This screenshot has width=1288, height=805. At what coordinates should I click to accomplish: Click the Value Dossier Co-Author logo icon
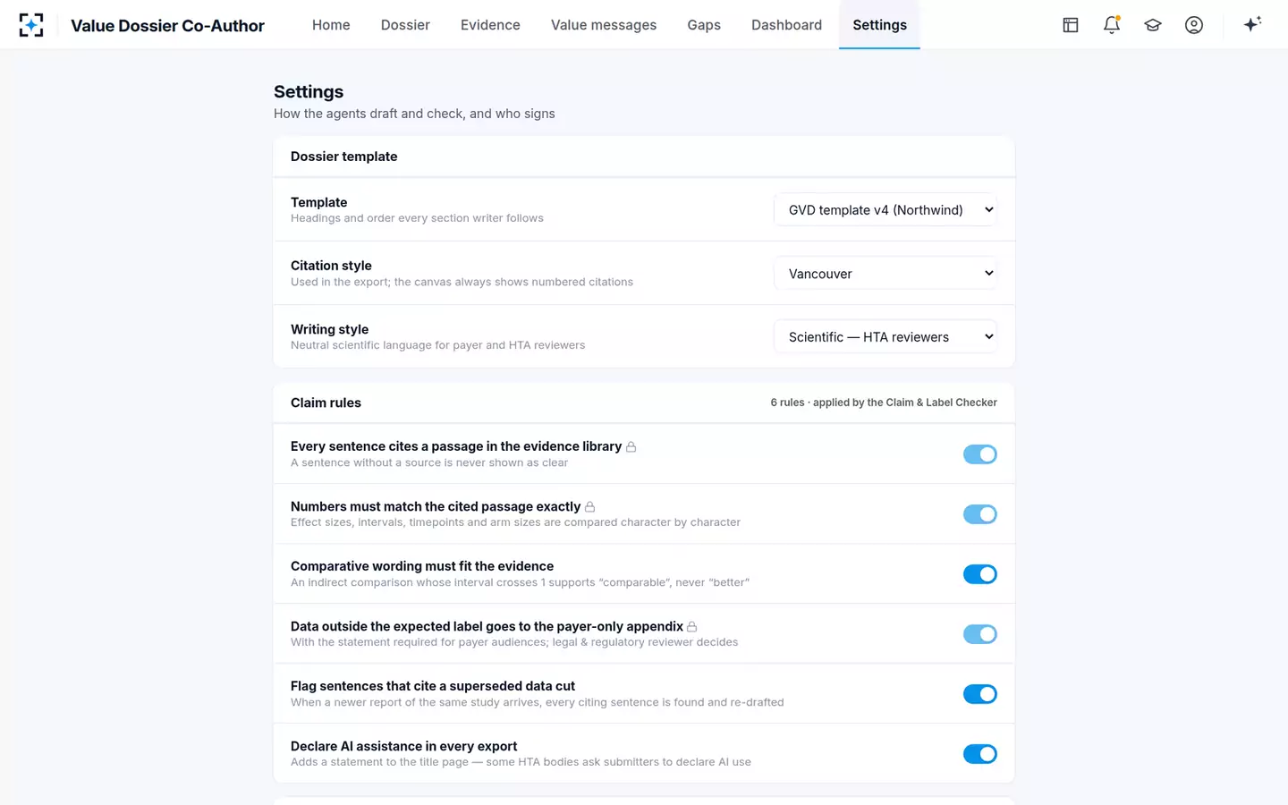[x=31, y=25]
